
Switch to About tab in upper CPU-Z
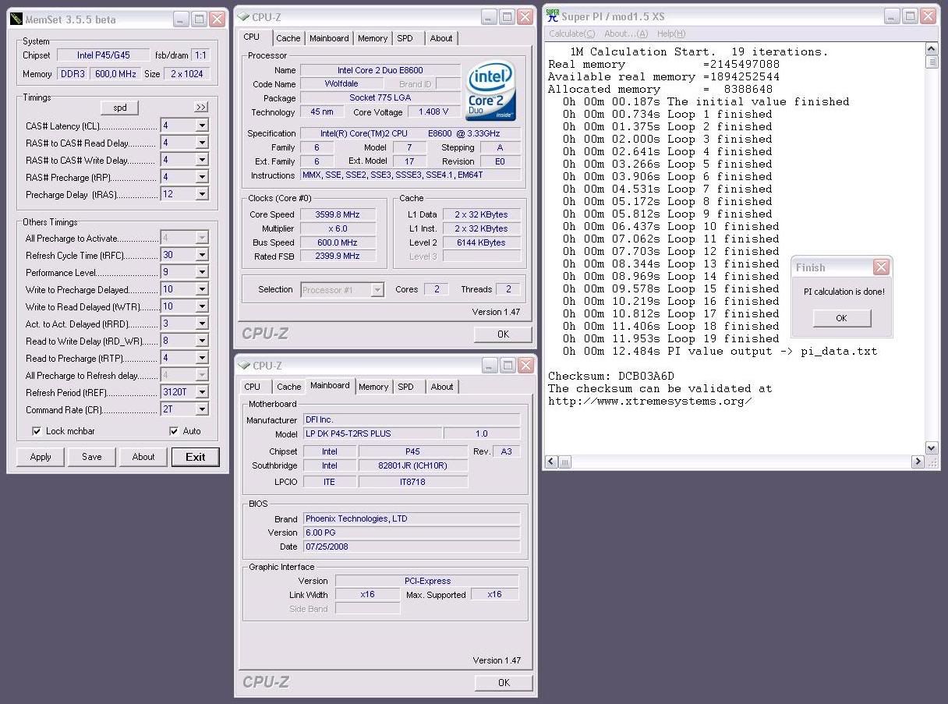coord(441,38)
